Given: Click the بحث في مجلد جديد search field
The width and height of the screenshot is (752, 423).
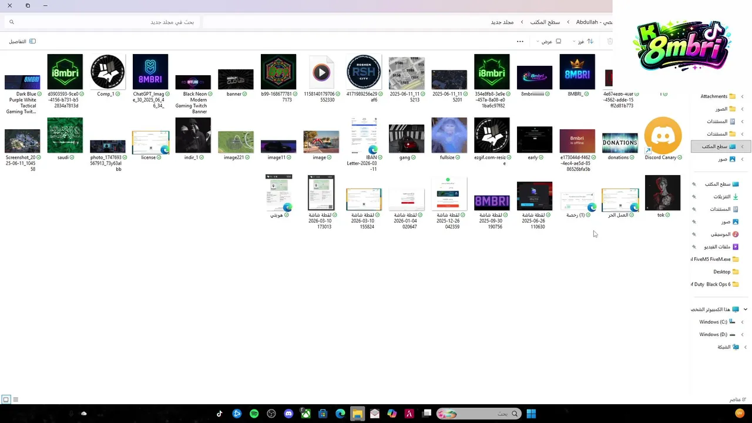Looking at the screenshot, I should coord(102,22).
